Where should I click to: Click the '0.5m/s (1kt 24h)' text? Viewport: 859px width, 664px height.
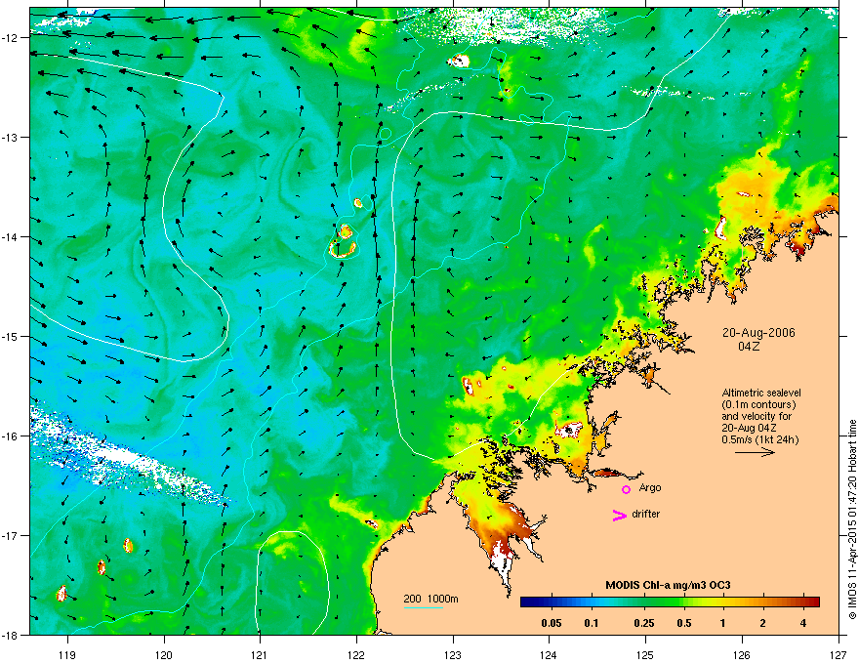coord(759,439)
